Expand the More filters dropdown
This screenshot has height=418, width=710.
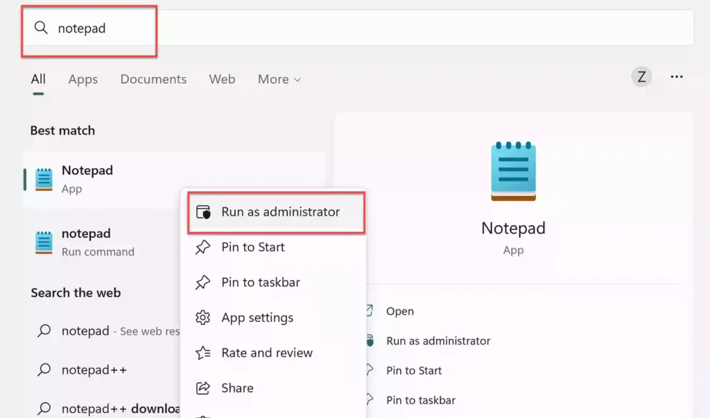279,79
